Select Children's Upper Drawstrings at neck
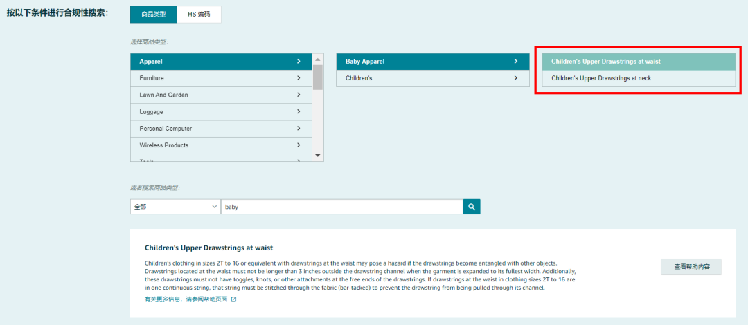The width and height of the screenshot is (748, 325). click(639, 78)
